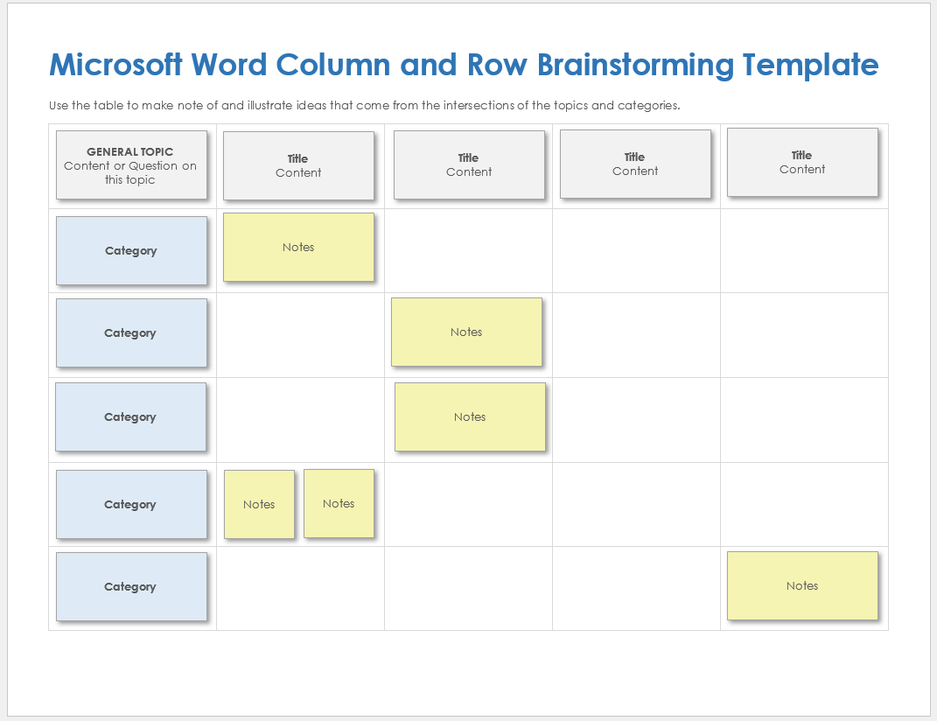Click the left small Notes card
The image size is (937, 721).
click(x=259, y=504)
